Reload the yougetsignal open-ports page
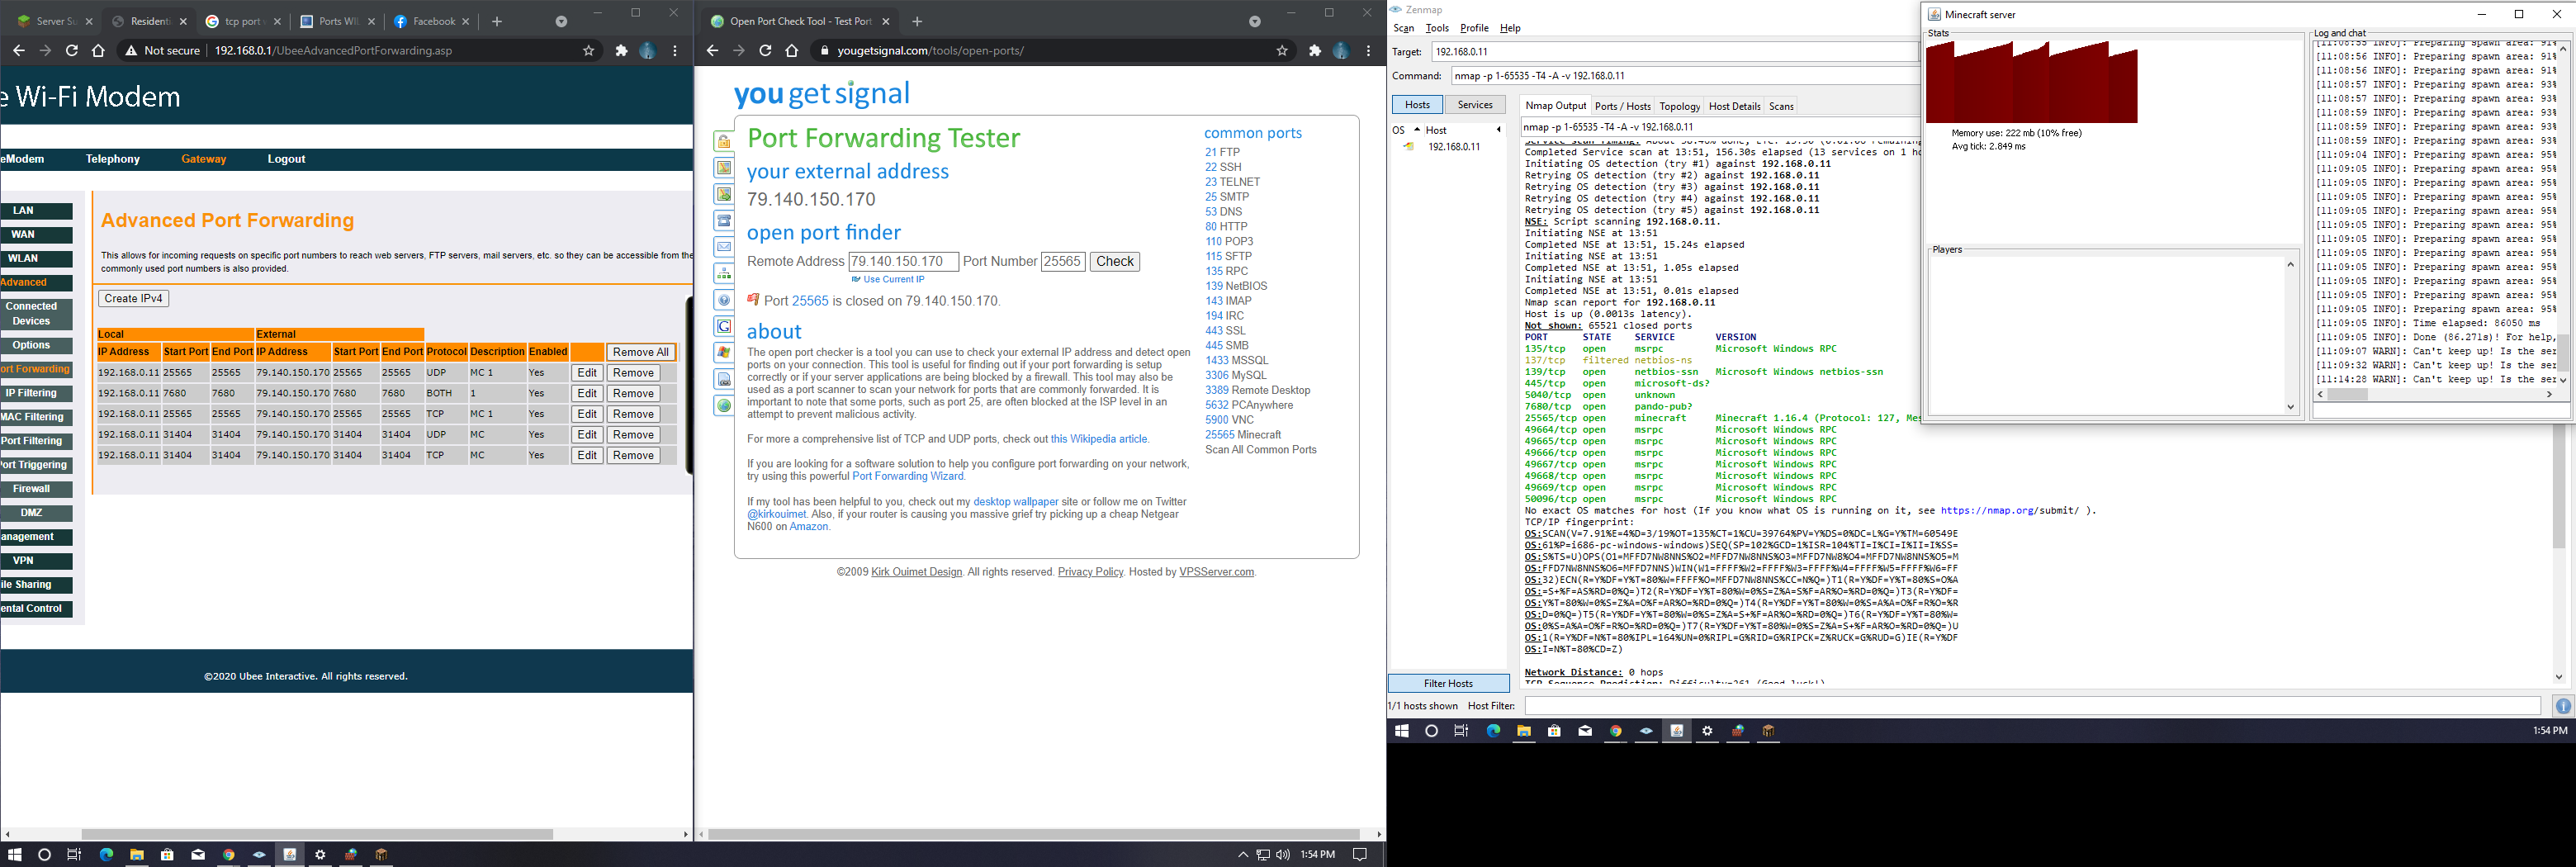This screenshot has height=867, width=2576. pyautogui.click(x=765, y=51)
